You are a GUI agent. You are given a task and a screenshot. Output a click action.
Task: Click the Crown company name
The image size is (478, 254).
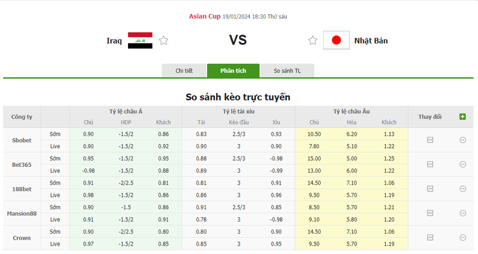pyautogui.click(x=22, y=238)
